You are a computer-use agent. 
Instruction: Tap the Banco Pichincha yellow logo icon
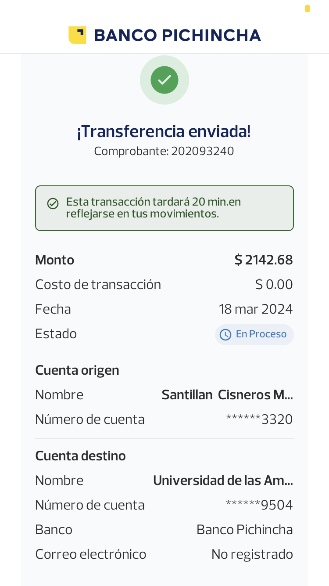coord(77,35)
